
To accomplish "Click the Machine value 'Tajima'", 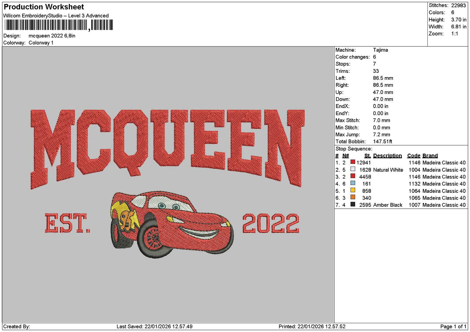I will coord(381,50).
